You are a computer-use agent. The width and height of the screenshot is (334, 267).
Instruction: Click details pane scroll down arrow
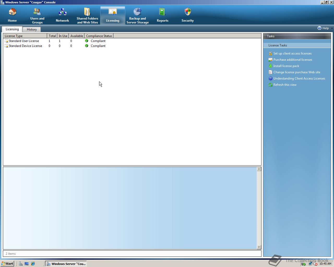[259, 247]
